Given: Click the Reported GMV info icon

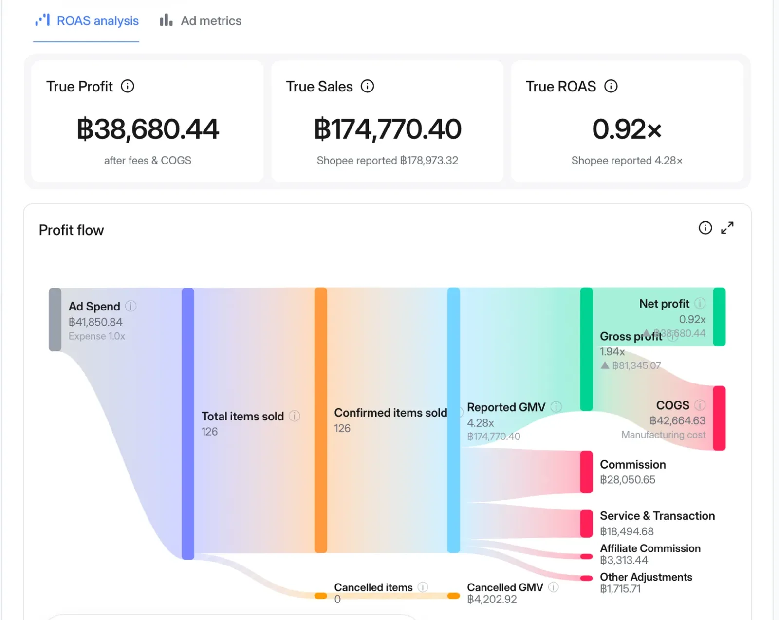Looking at the screenshot, I should point(556,407).
